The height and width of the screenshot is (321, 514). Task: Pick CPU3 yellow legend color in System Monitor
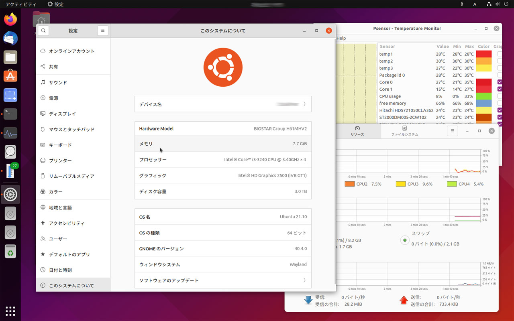click(x=400, y=184)
